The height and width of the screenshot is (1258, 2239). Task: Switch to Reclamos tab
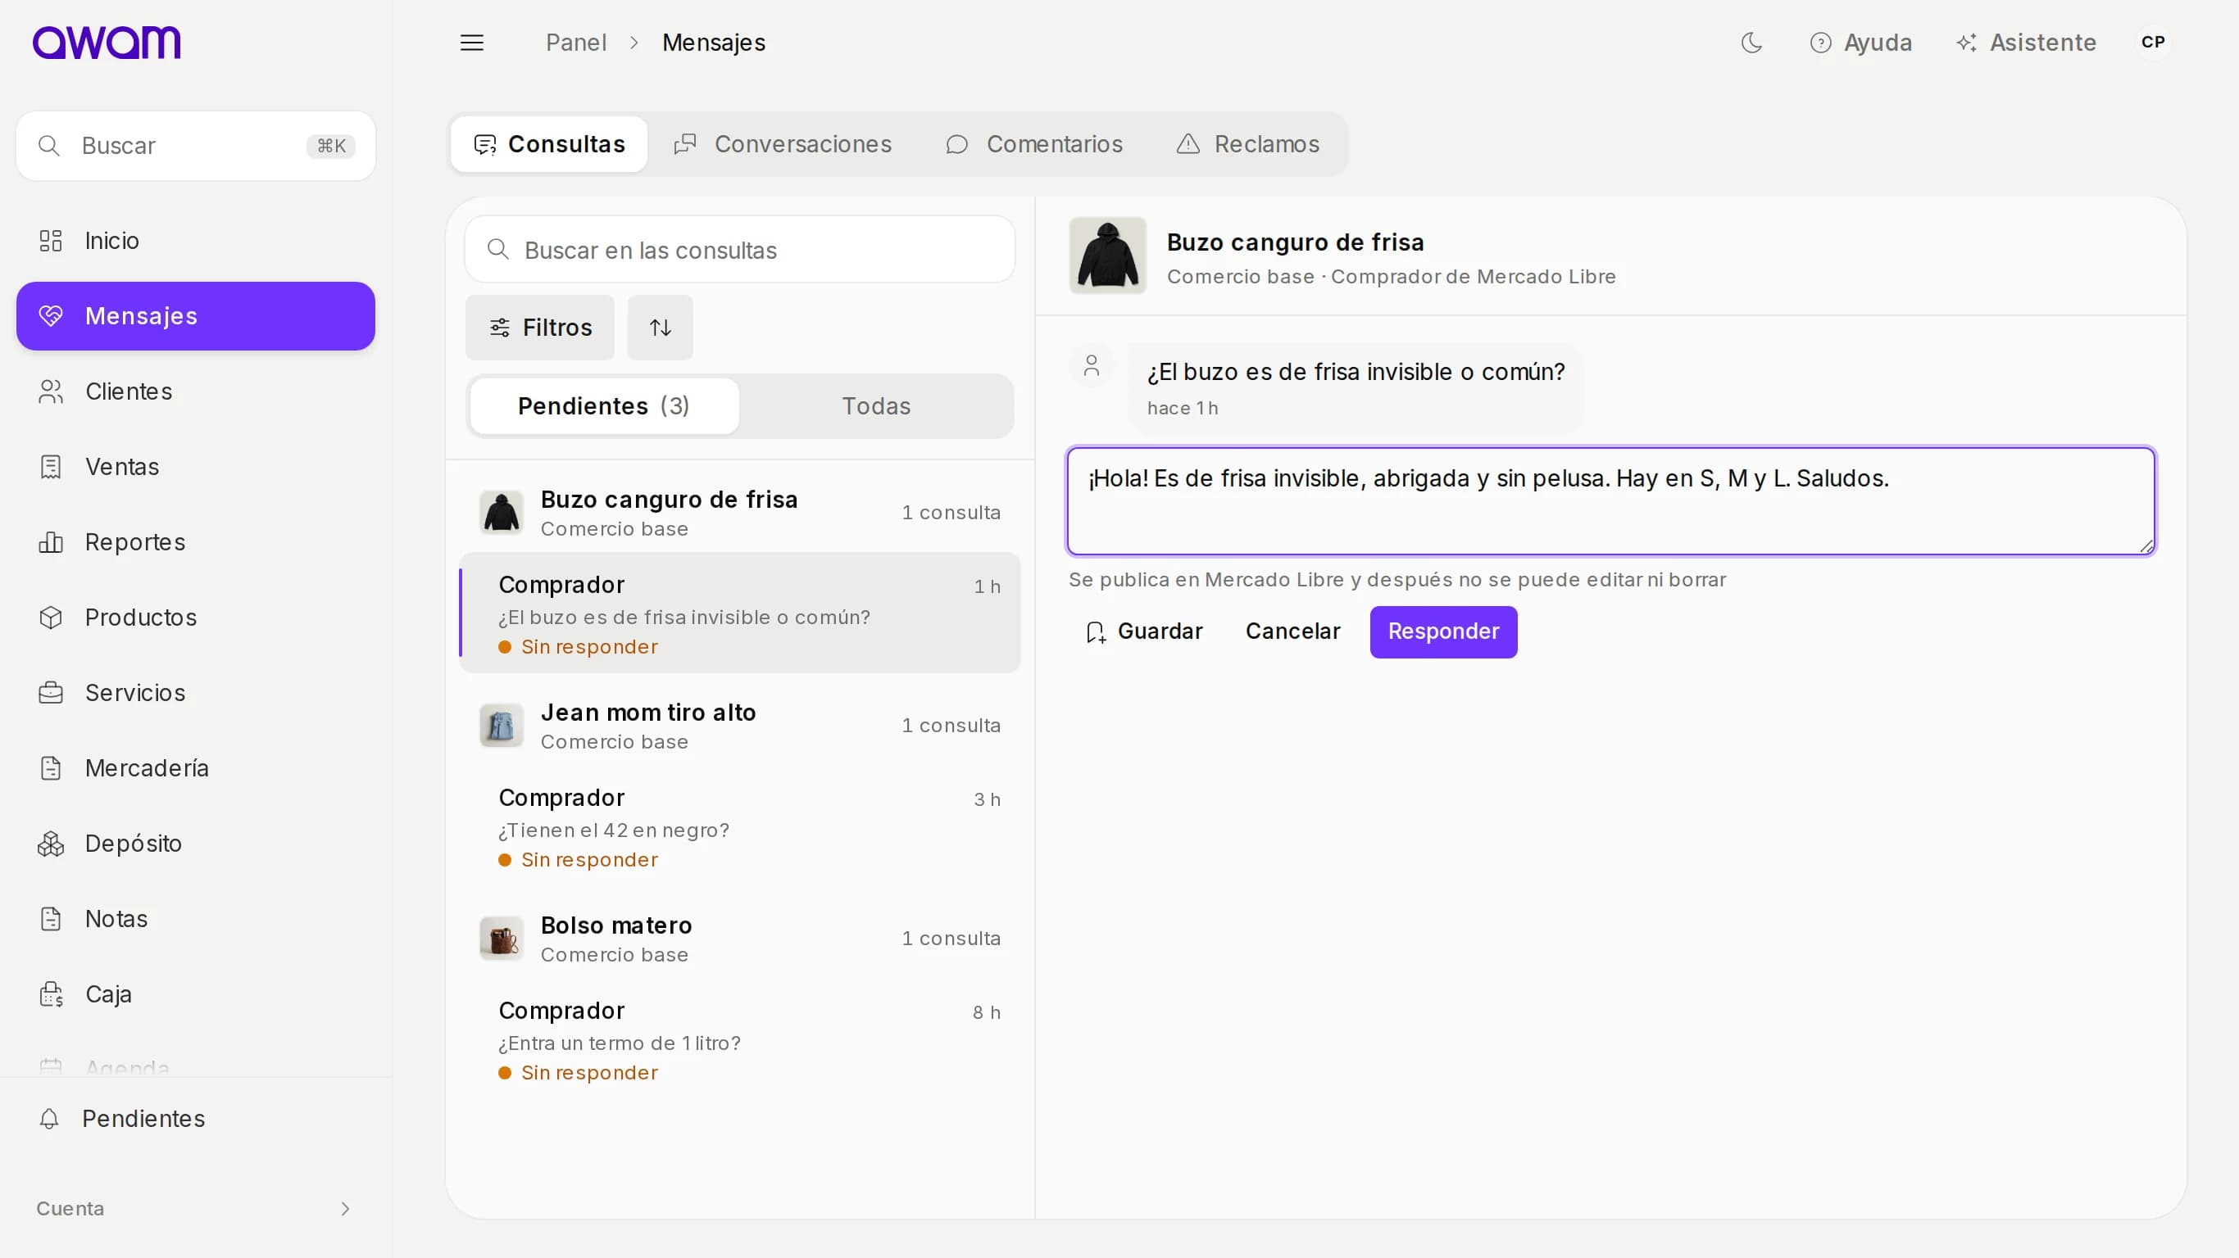tap(1248, 144)
